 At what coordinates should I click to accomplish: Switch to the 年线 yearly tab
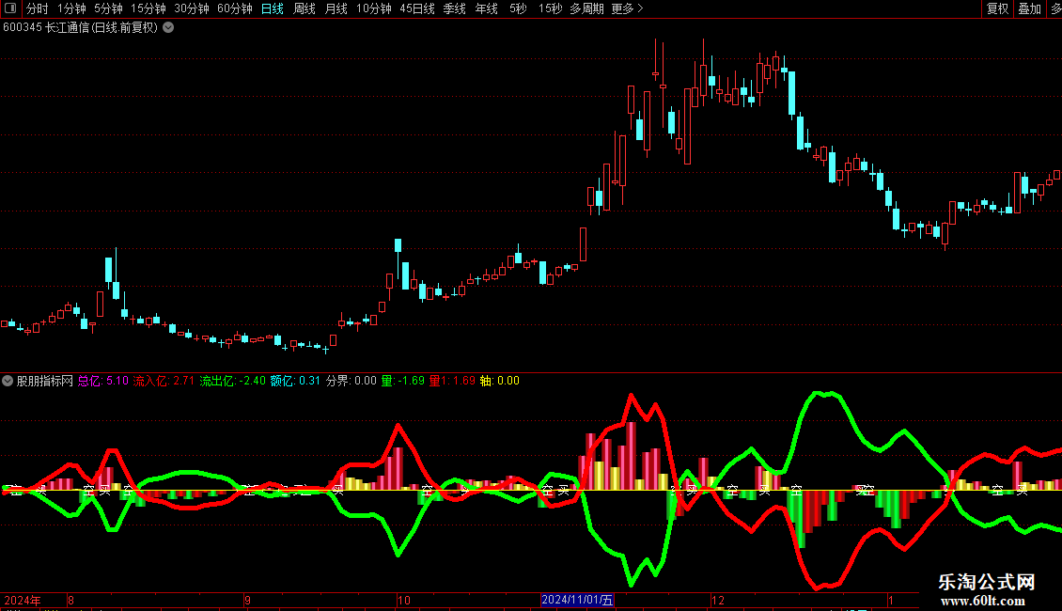point(486,8)
